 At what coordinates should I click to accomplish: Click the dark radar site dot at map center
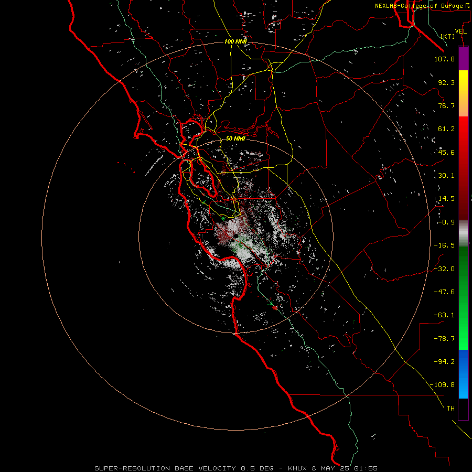pos(236,235)
